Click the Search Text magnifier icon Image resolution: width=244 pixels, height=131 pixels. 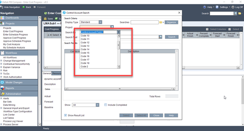pyautogui.click(x=160, y=37)
